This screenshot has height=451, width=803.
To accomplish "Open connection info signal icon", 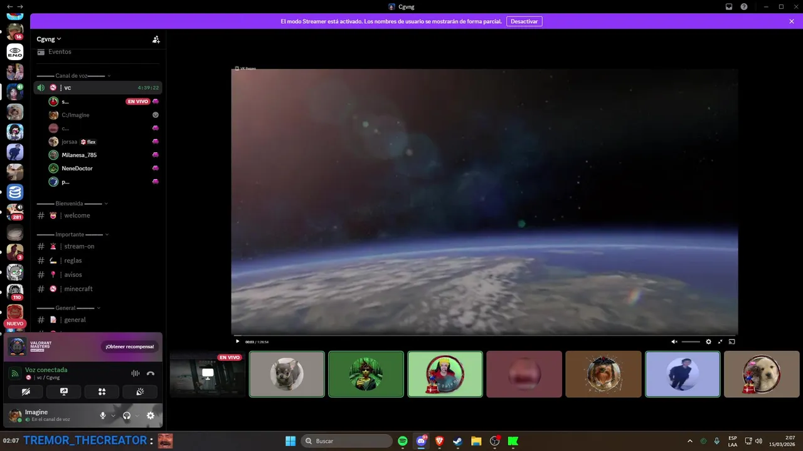I will point(15,373).
